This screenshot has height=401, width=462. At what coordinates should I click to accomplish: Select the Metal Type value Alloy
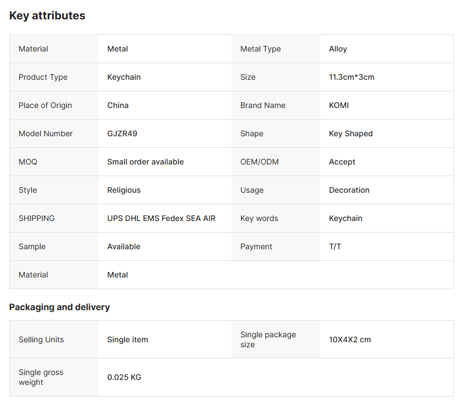point(338,49)
